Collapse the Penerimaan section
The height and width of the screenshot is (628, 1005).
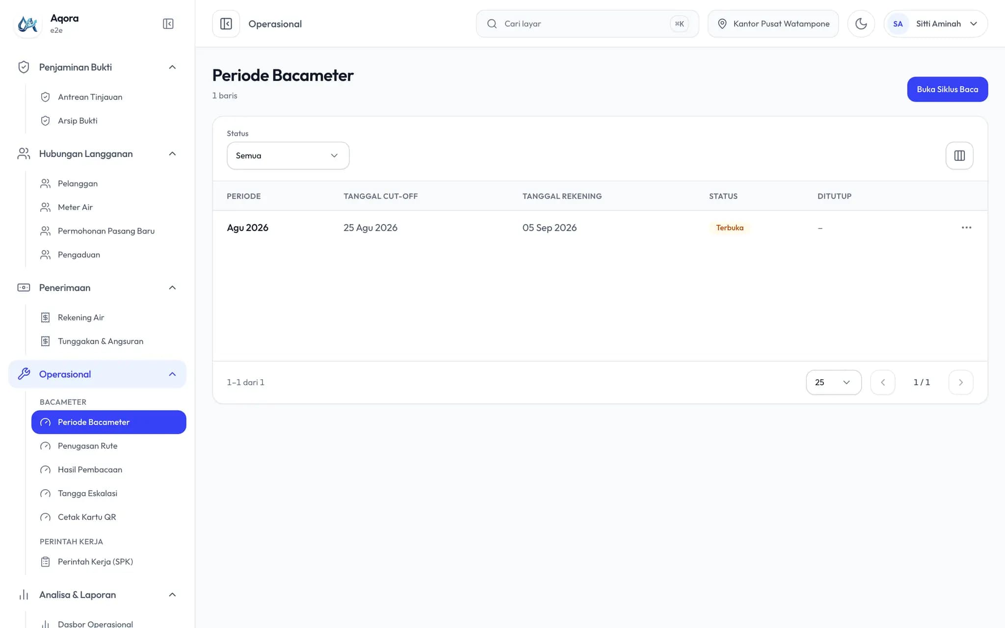tap(172, 288)
